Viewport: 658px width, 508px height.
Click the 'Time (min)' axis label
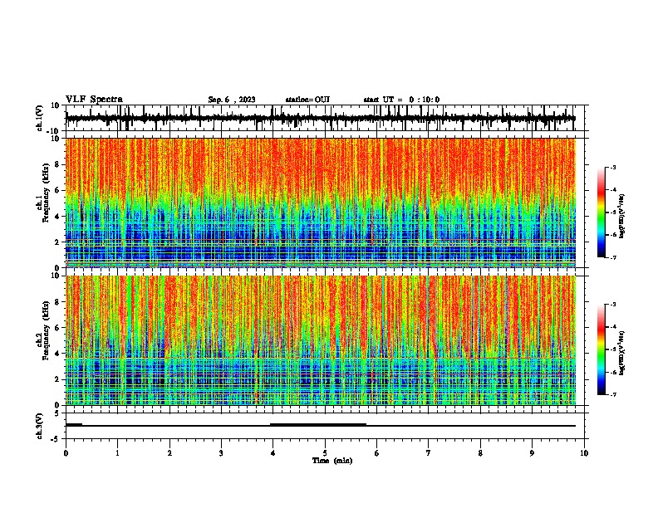(332, 461)
